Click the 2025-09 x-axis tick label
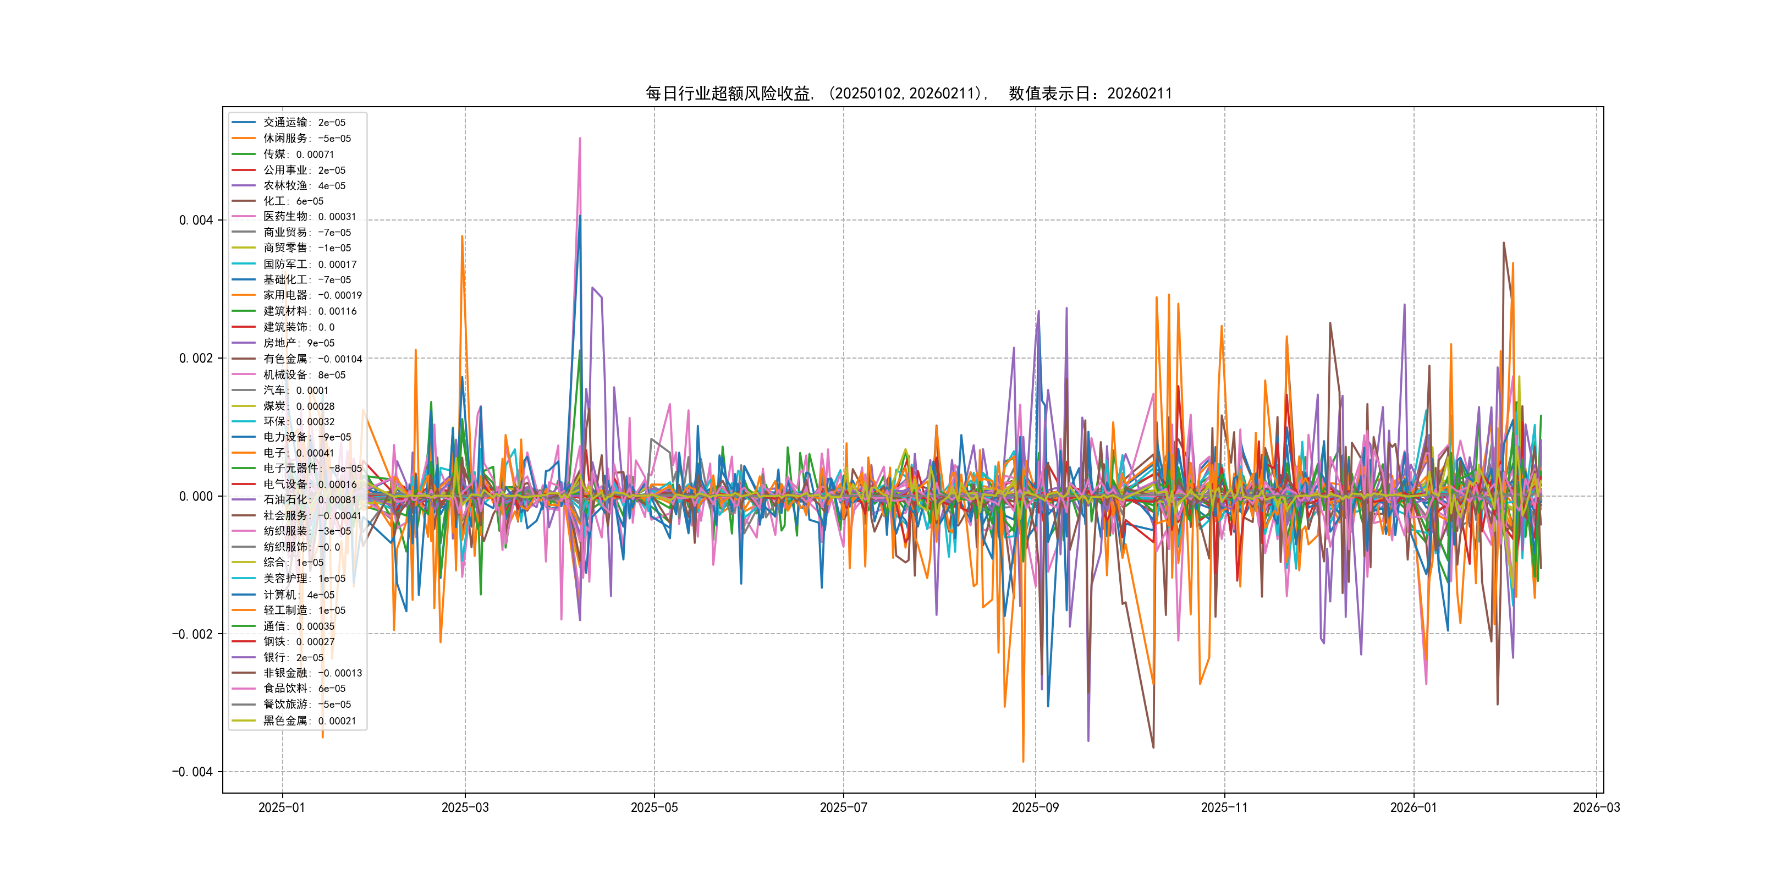The height and width of the screenshot is (891, 1782). pos(1035,807)
